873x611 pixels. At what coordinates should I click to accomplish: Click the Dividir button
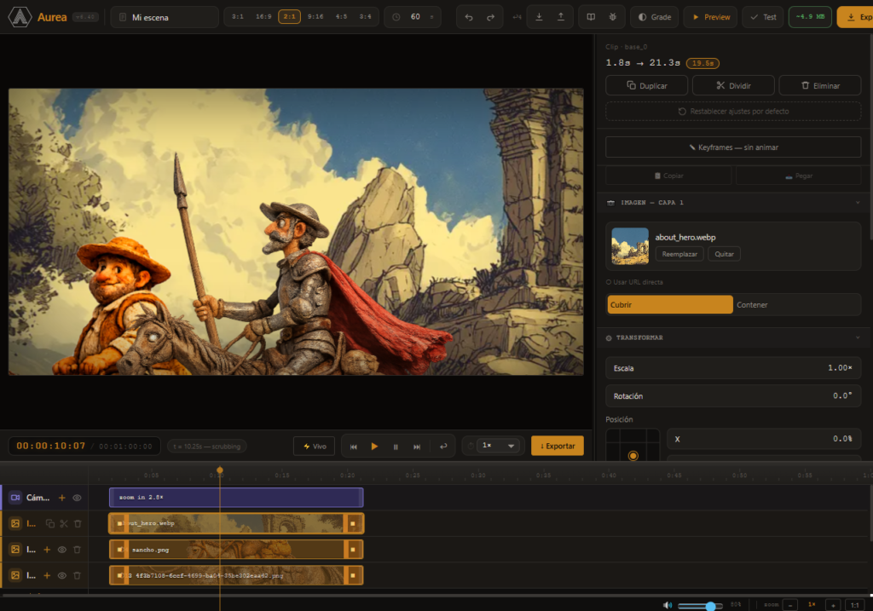click(x=733, y=86)
